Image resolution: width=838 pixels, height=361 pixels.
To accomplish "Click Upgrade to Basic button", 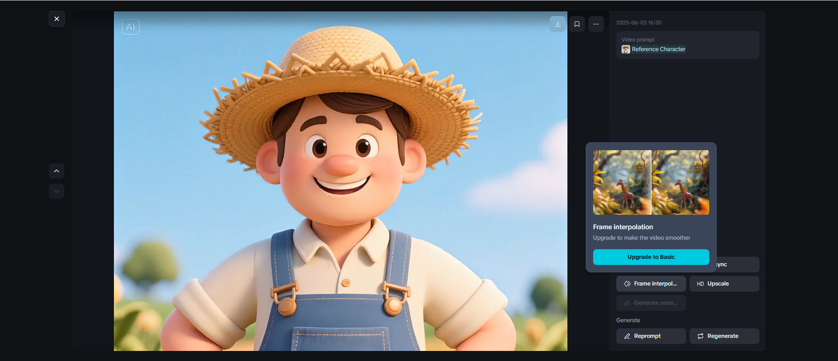I will (651, 257).
